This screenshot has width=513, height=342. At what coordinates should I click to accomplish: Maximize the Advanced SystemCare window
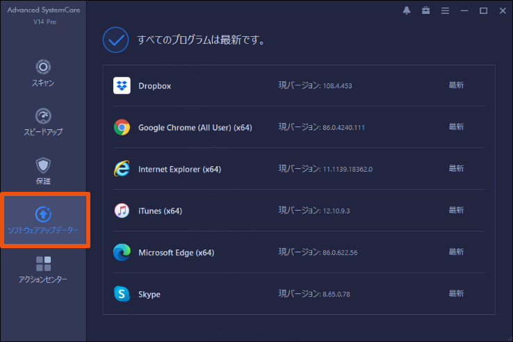point(484,11)
